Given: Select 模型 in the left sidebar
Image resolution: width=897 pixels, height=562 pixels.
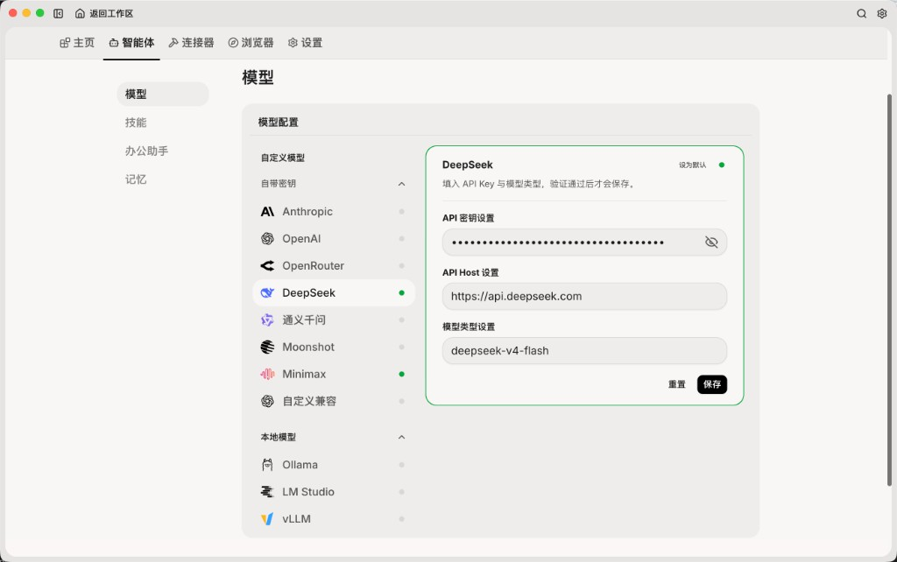Looking at the screenshot, I should click(x=163, y=94).
